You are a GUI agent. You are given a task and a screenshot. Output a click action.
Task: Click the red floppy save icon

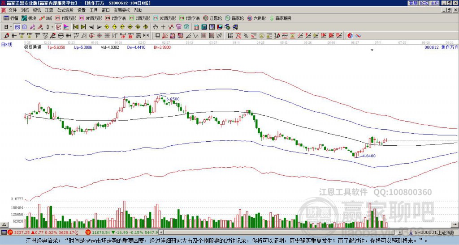(220, 27)
